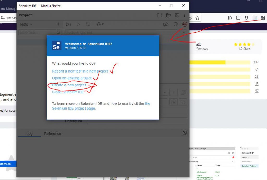Image resolution: width=267 pixels, height=180 pixels.
Task: Click the Selenium IDE extension icon in Firefox toolbar
Action: [263, 18]
